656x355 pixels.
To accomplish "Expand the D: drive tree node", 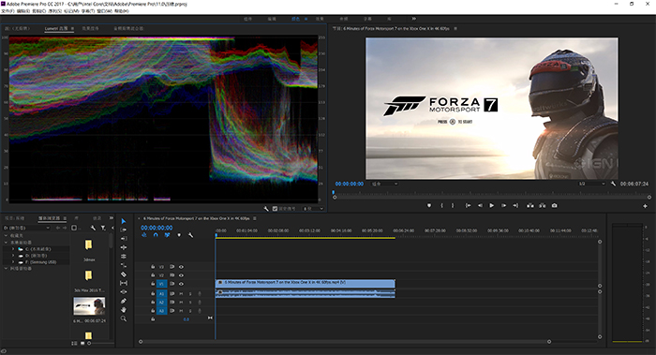I will click(x=13, y=256).
